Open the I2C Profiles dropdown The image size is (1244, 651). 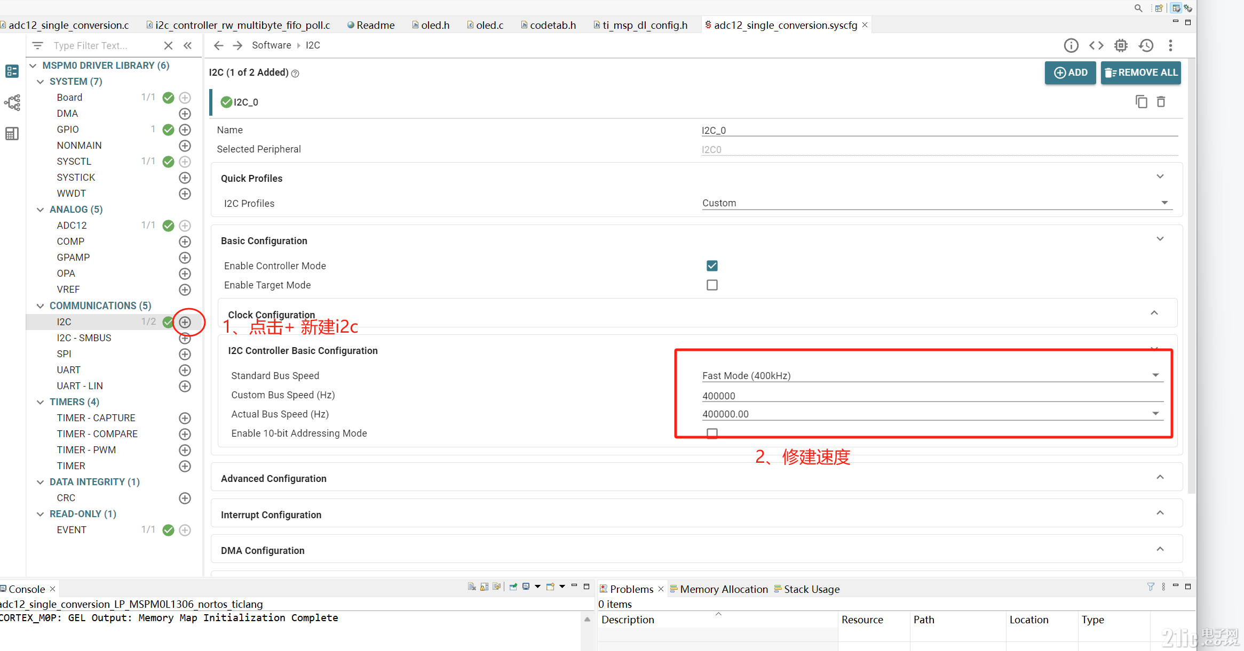(x=937, y=203)
